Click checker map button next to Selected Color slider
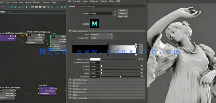216x103 pixels. [142, 59]
